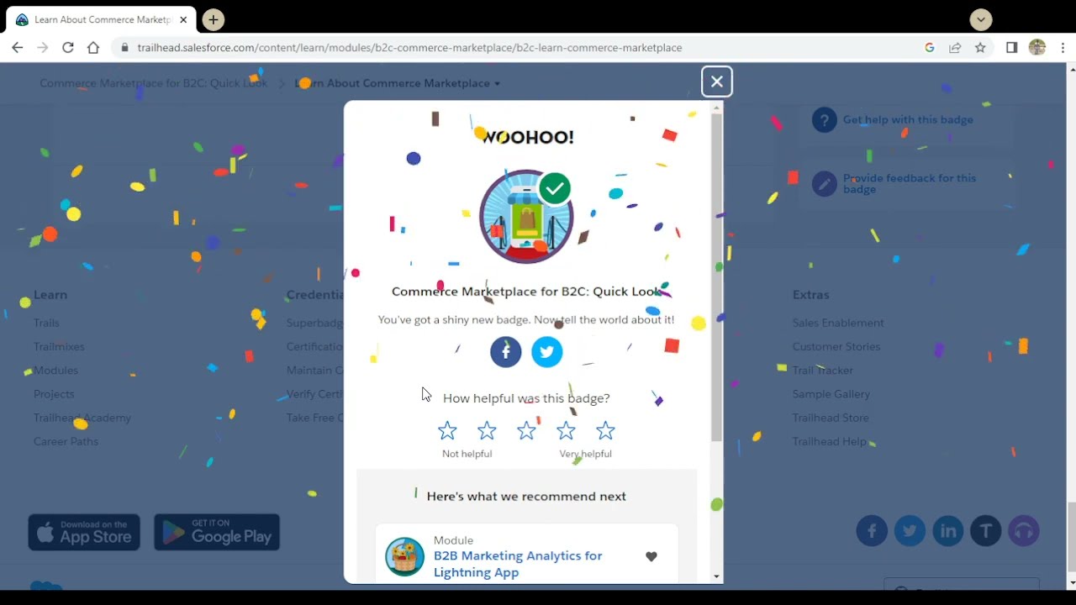Get it on Google Play badge

pos(217,532)
